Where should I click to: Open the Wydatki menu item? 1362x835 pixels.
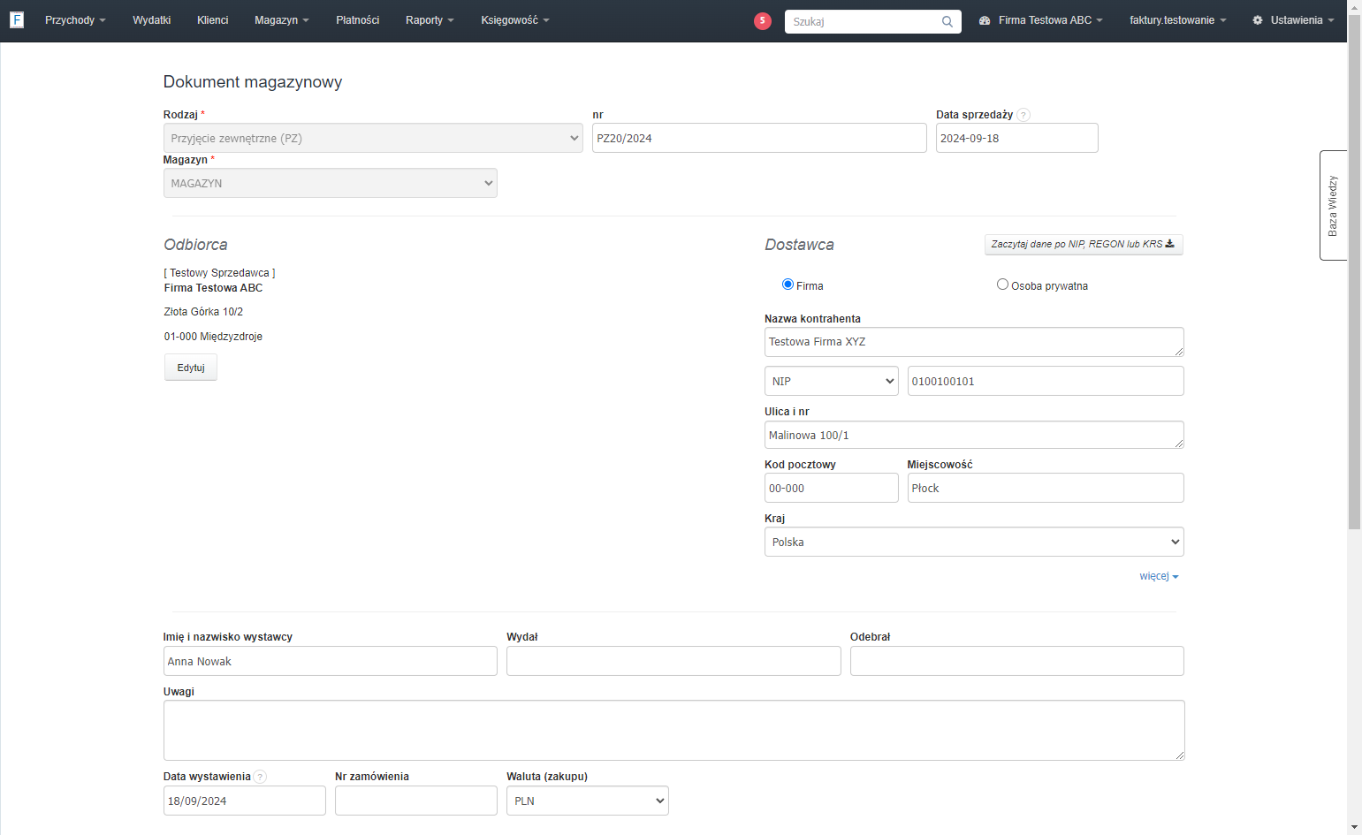tap(152, 20)
